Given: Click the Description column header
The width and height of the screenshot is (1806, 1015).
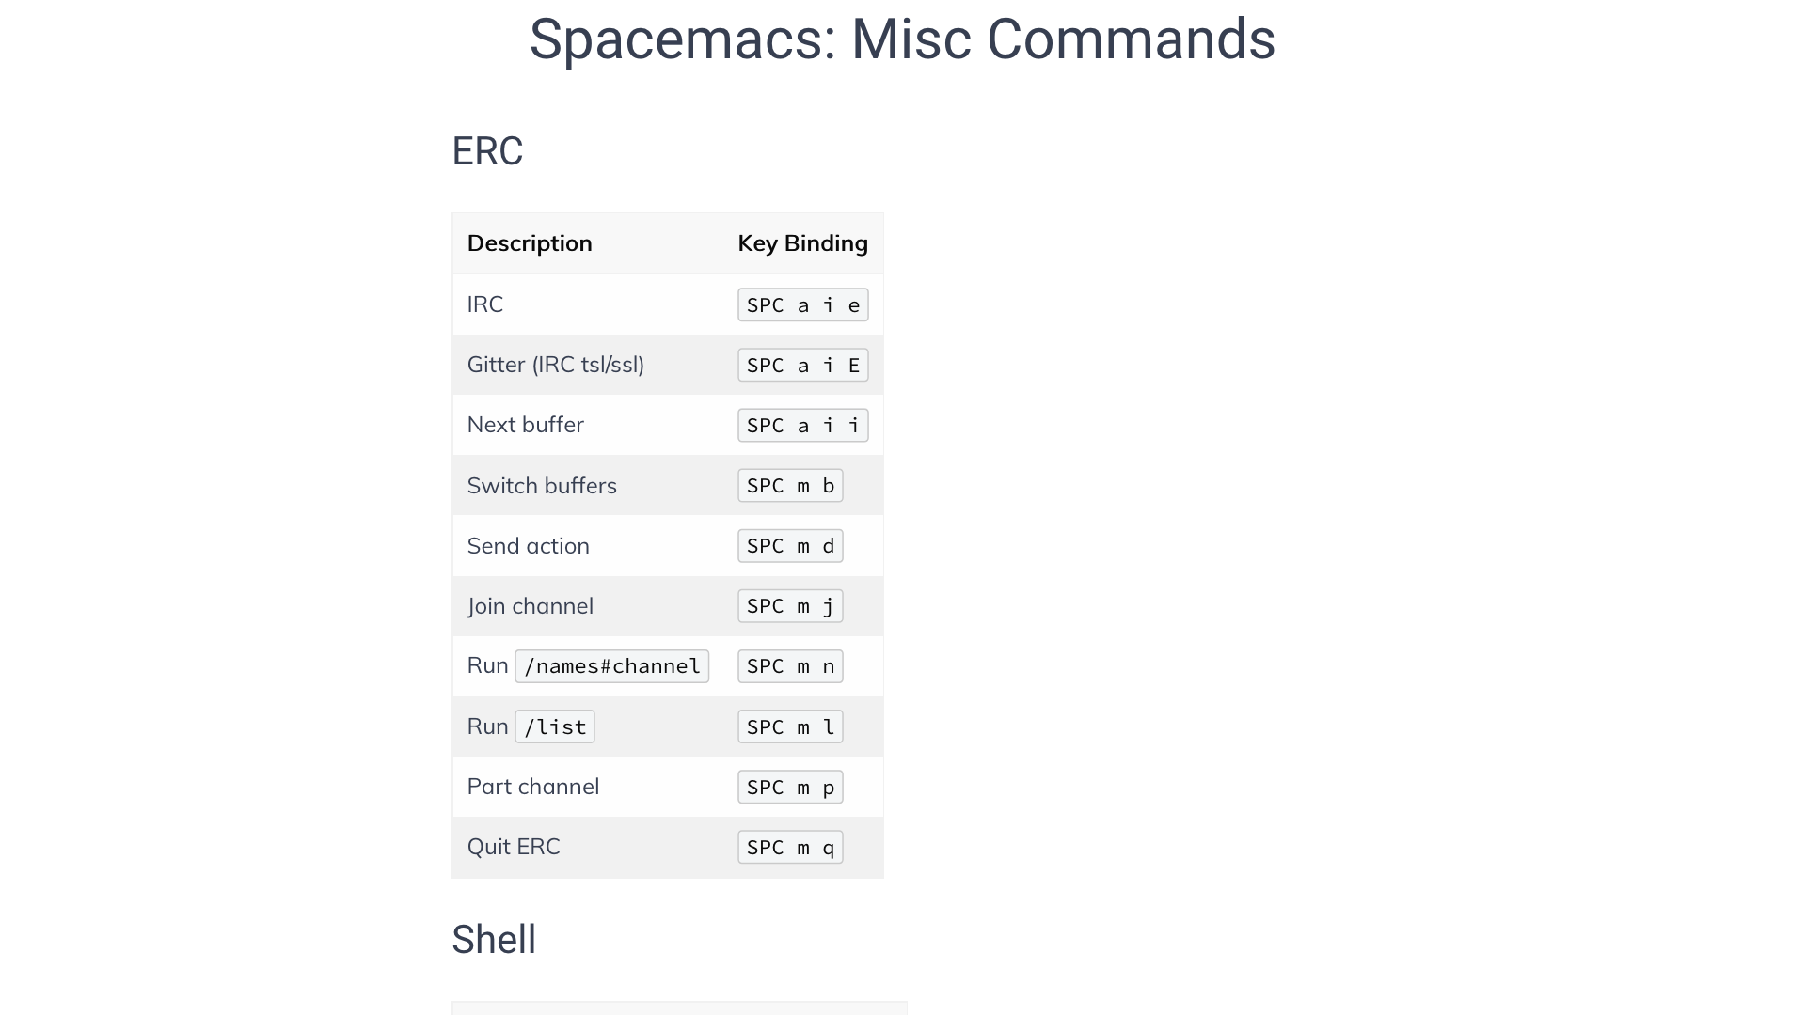Looking at the screenshot, I should 530,243.
